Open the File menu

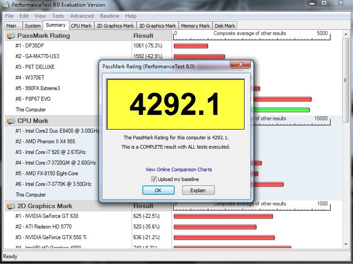pyautogui.click(x=9, y=16)
